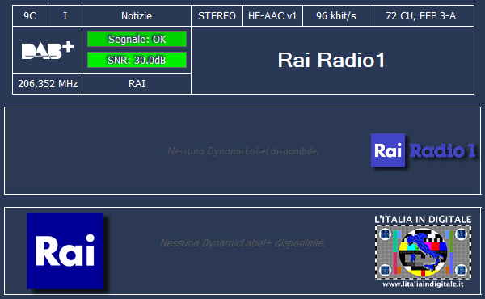Screen dimensions: 485x299
Task: Click the large blue Rai square logo
Action: click(x=65, y=251)
